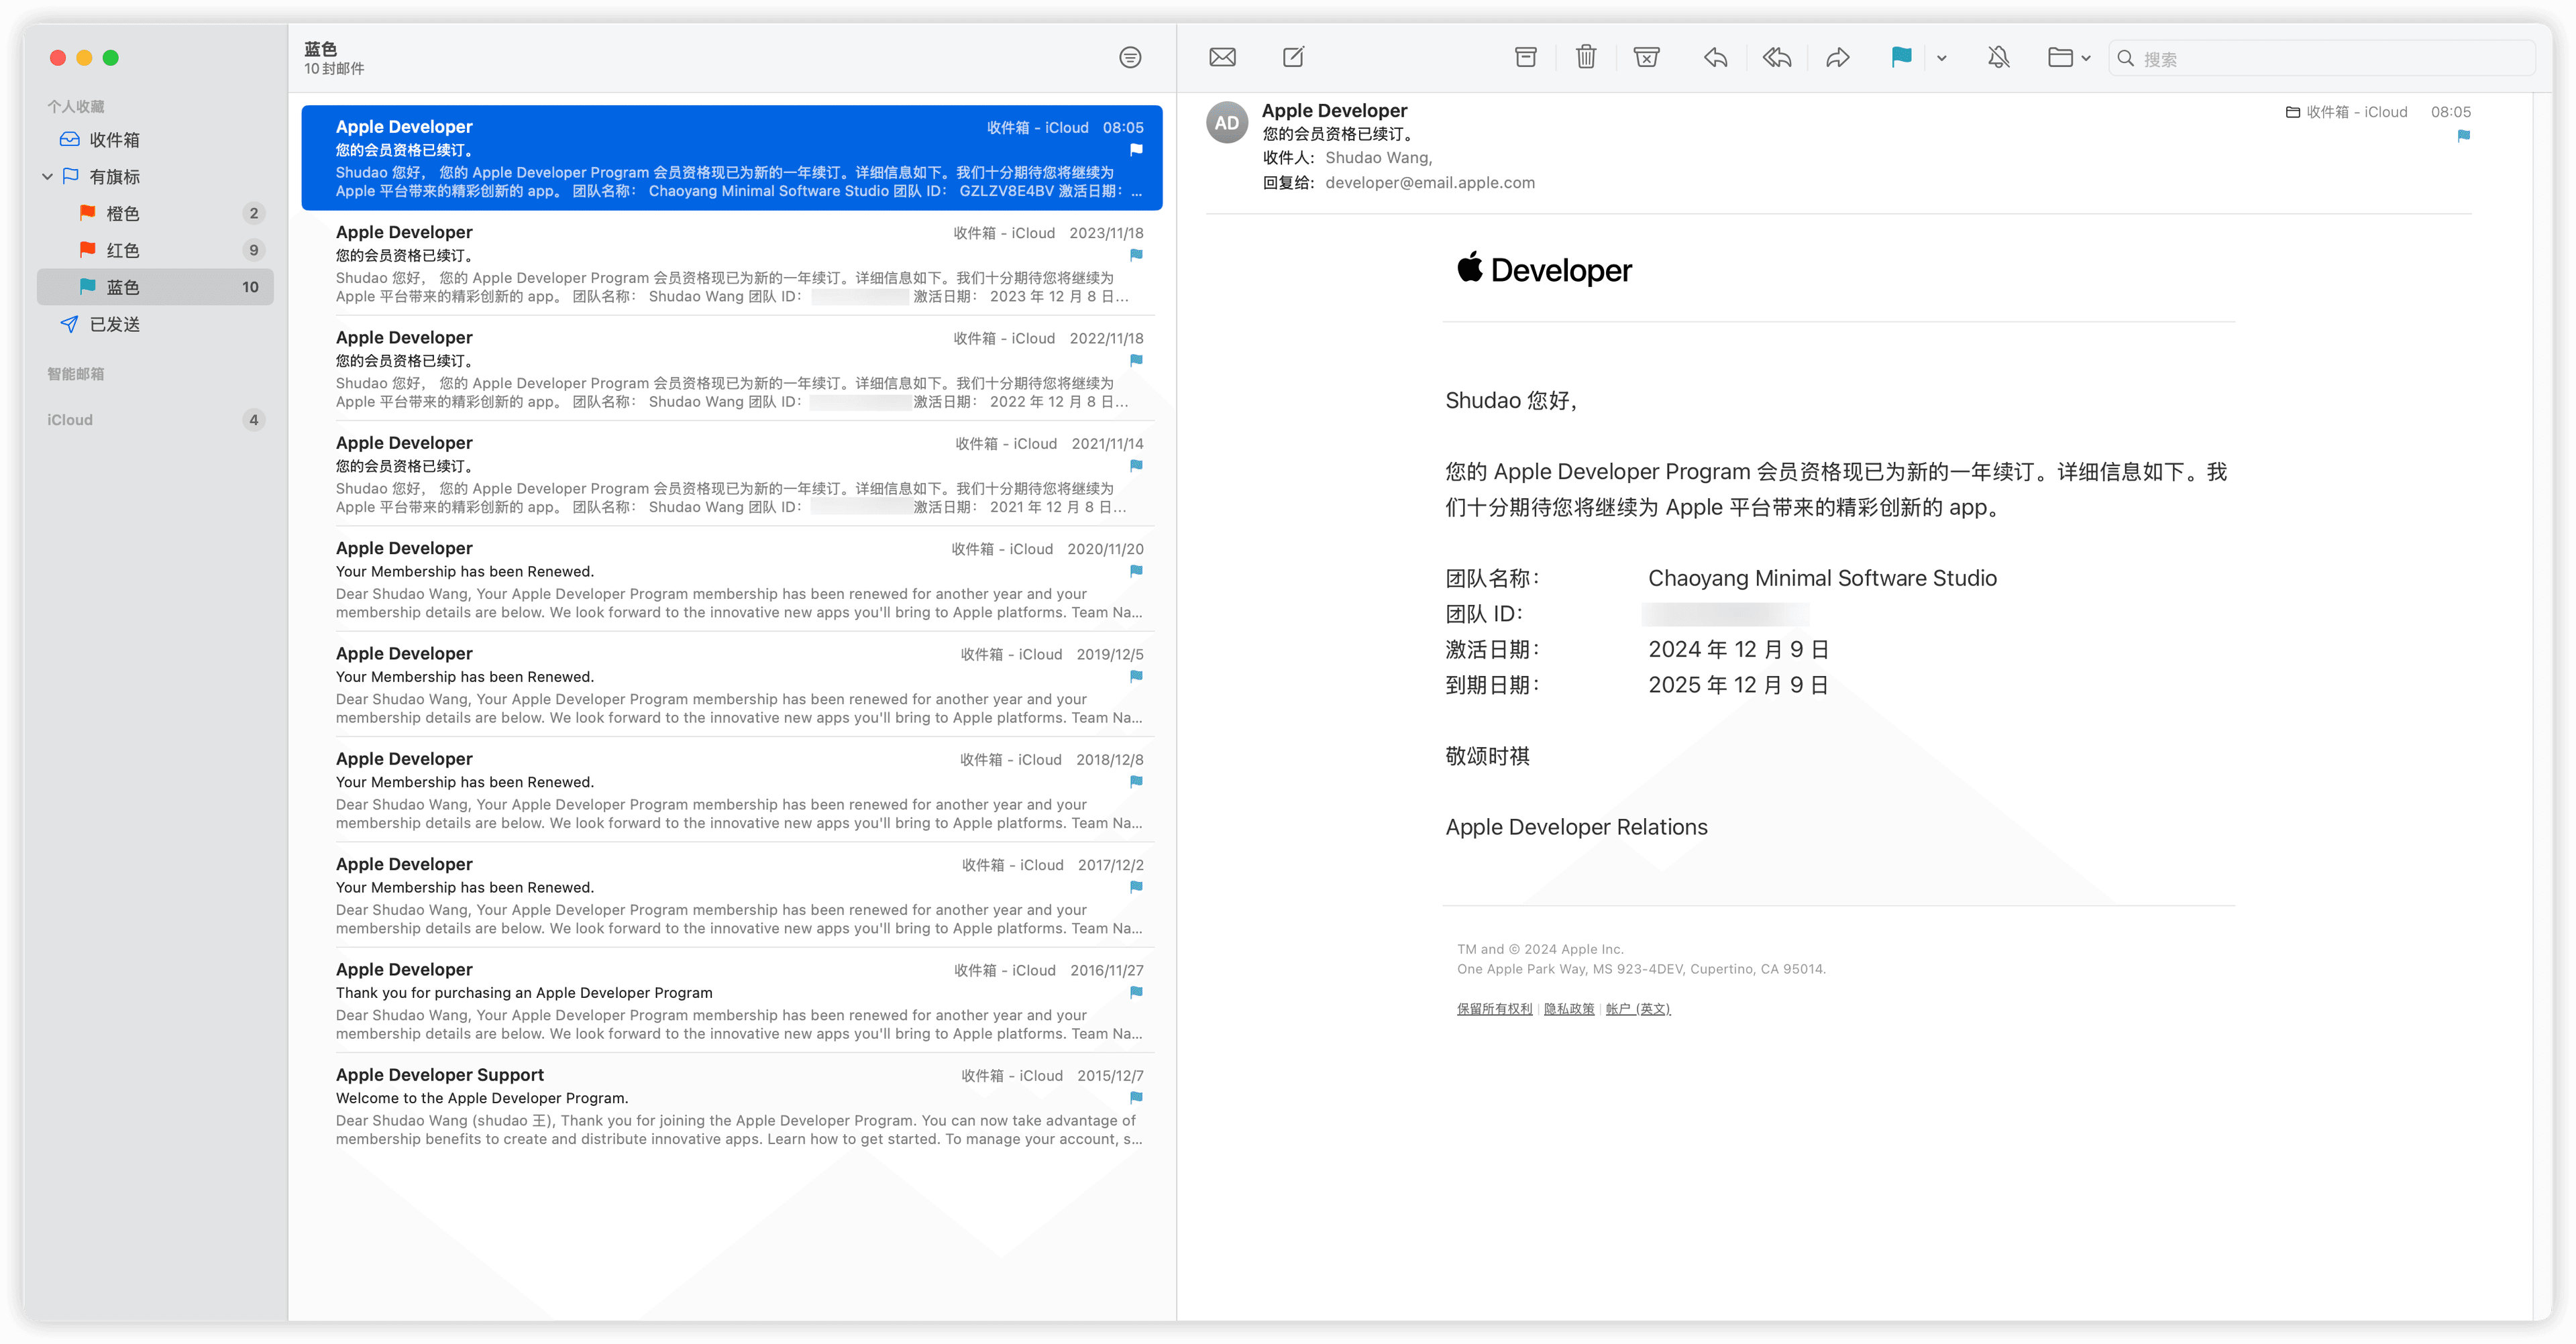Click the Get Mail envelope icon
The height and width of the screenshot is (1344, 2576).
1222,57
